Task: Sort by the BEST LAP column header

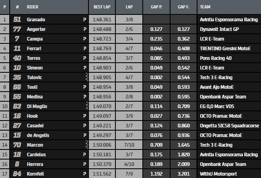Action: (x=102, y=7)
